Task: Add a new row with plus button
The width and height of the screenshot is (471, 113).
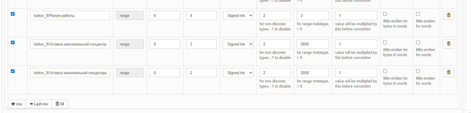Action: tap(17, 104)
